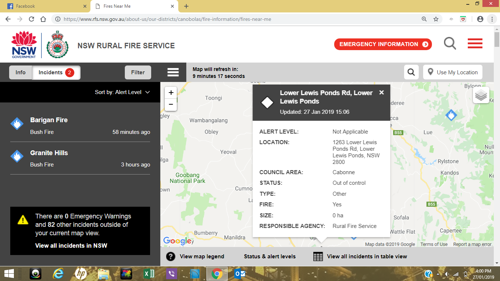The width and height of the screenshot is (500, 281).
Task: Click Report a map error link
Action: coord(472,244)
